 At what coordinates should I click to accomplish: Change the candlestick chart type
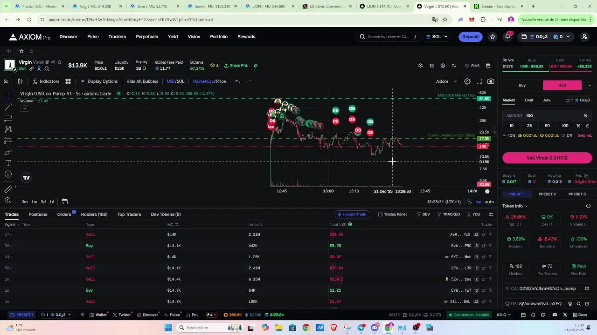[21, 81]
